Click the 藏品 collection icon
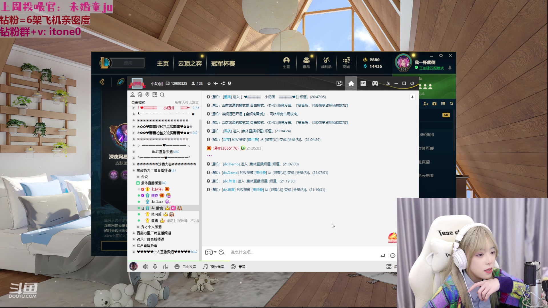Screen dimensions: 548x308 point(307,63)
